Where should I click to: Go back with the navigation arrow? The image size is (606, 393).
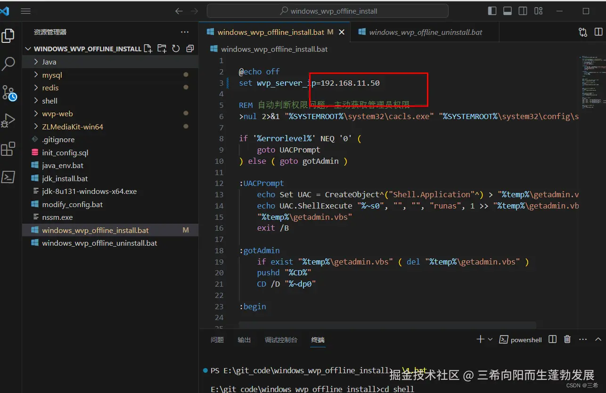click(179, 11)
